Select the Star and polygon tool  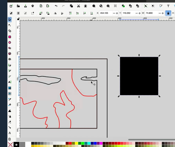tap(10, 48)
